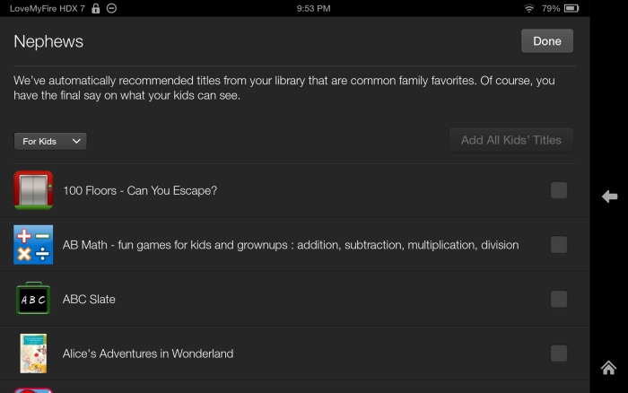Tap the ABC Slate chalkboard icon
Screen dimensions: 628x393
(x=33, y=299)
